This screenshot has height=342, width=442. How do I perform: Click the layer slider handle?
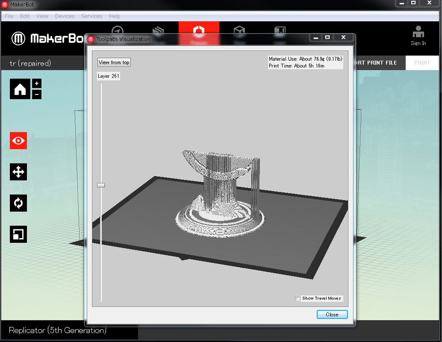(101, 185)
